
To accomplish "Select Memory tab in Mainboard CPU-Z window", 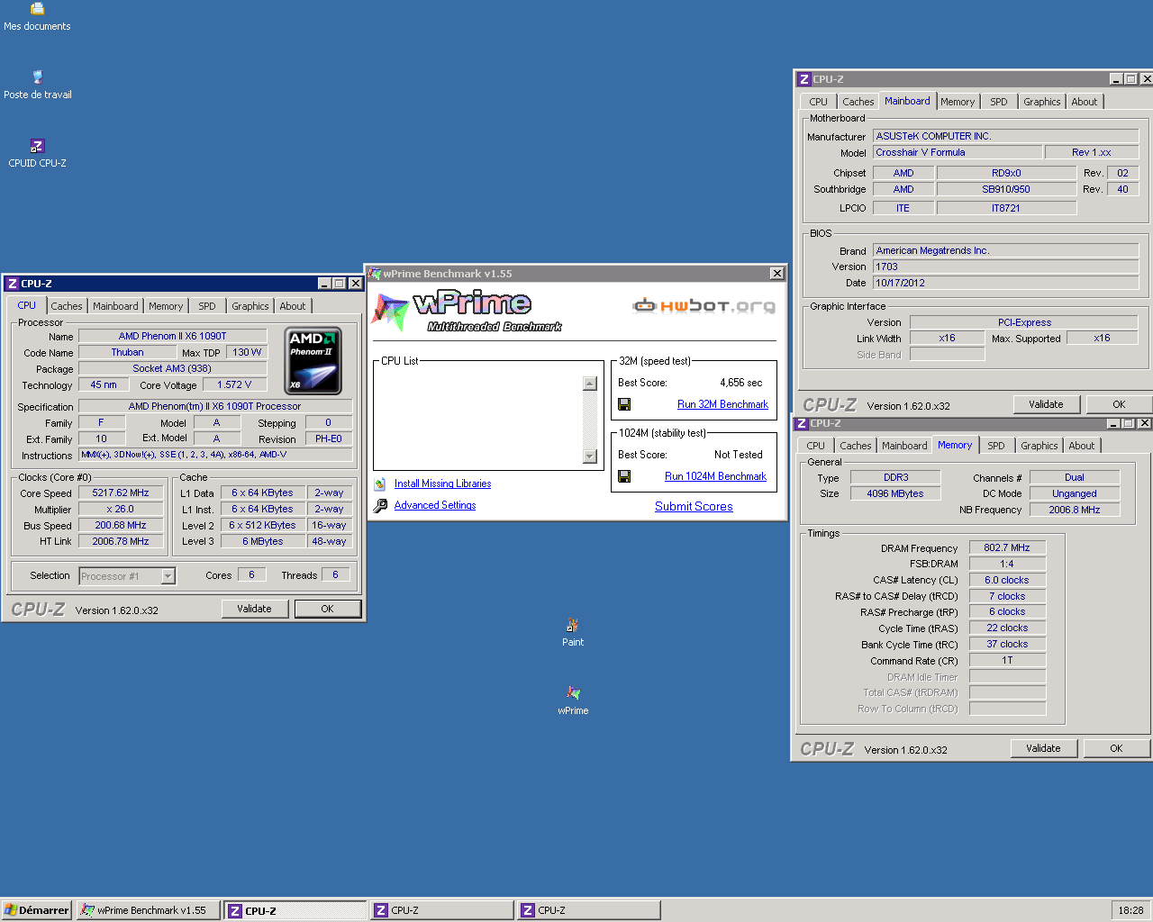I will (958, 102).
